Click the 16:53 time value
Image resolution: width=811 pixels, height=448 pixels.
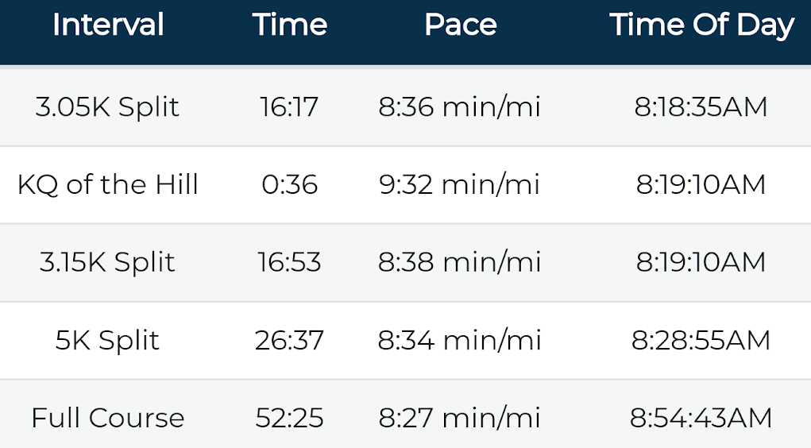tap(289, 263)
